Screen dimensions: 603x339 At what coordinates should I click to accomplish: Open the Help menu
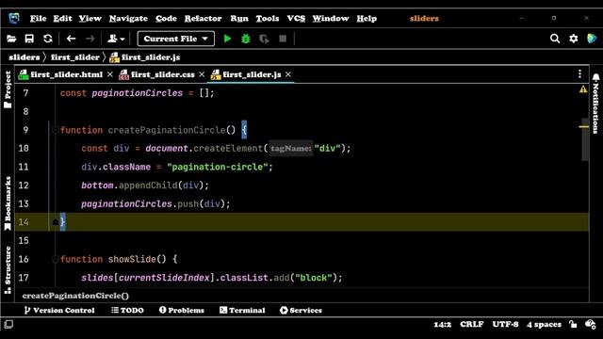[367, 19]
